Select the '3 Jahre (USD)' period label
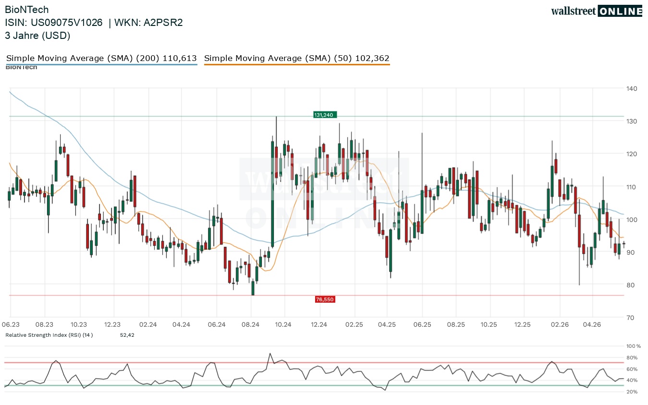 (x=38, y=36)
